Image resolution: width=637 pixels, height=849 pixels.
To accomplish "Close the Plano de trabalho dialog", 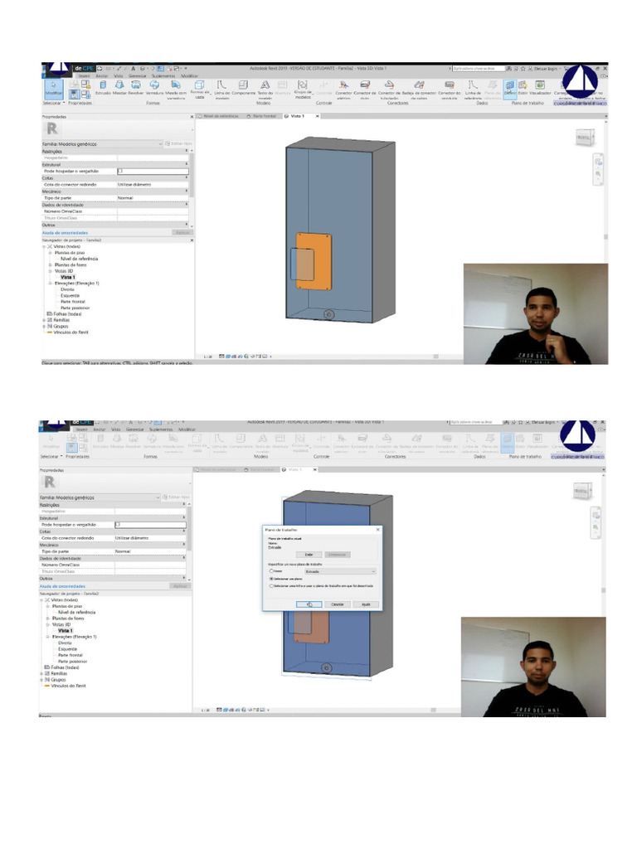I will pyautogui.click(x=377, y=530).
